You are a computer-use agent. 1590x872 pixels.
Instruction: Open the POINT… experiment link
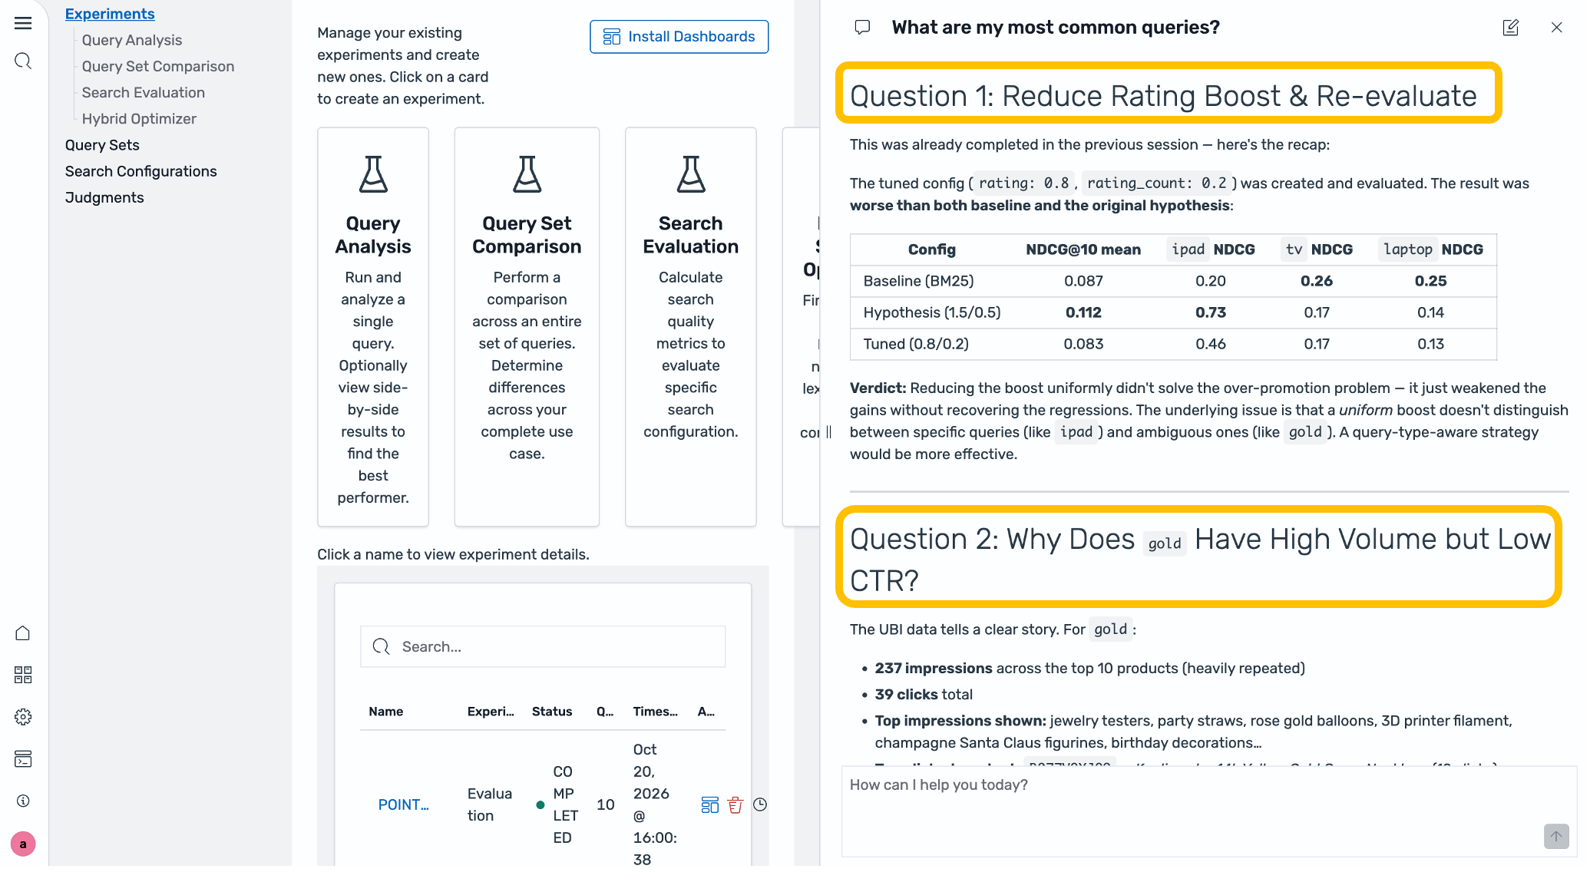403,804
